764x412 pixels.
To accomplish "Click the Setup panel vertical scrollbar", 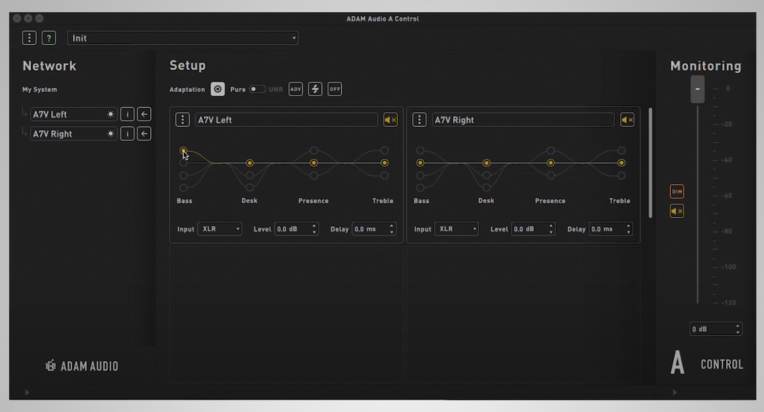I will (x=650, y=163).
